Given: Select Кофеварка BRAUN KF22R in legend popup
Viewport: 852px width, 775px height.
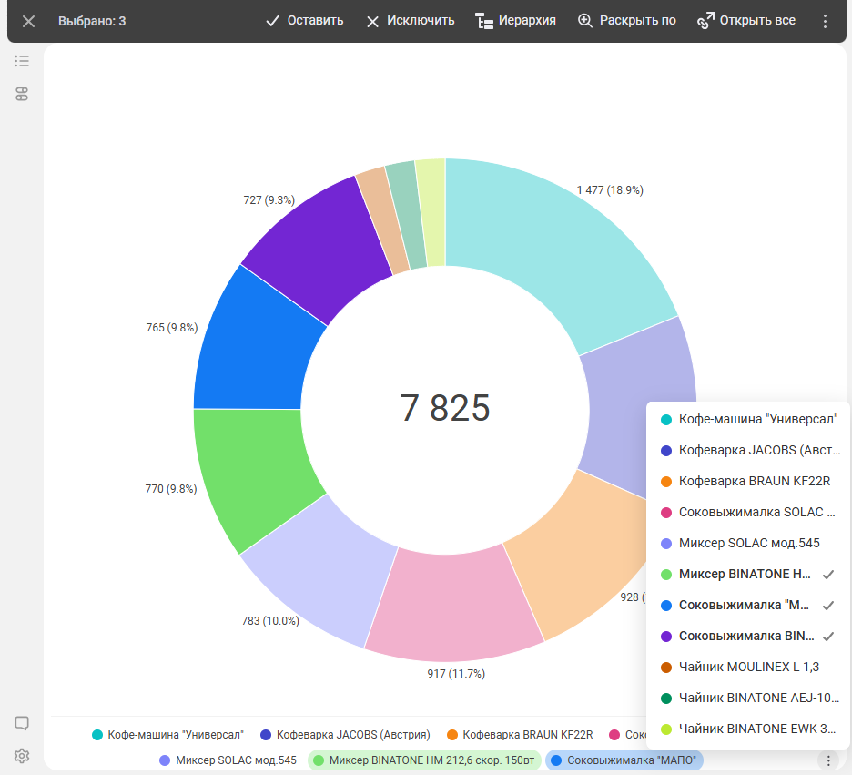Looking at the screenshot, I should [746, 481].
